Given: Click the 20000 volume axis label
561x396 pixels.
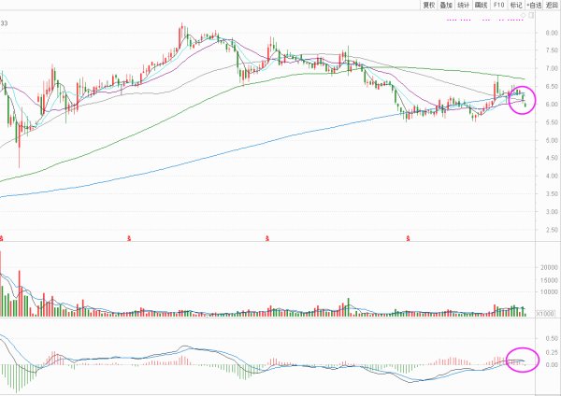Looking at the screenshot, I should (x=548, y=269).
